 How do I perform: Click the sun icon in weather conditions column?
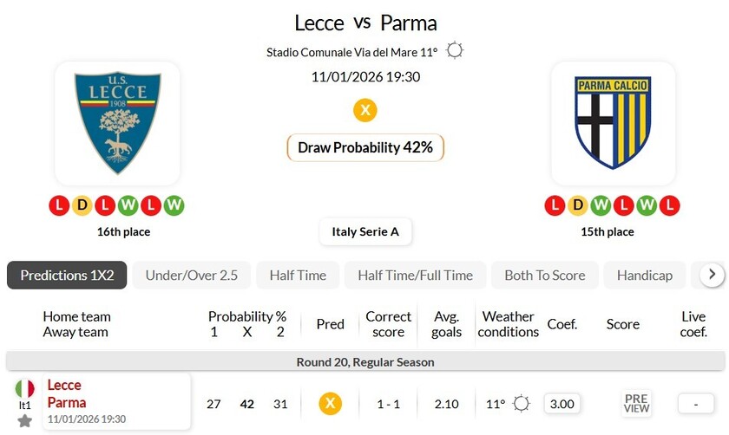(x=521, y=404)
